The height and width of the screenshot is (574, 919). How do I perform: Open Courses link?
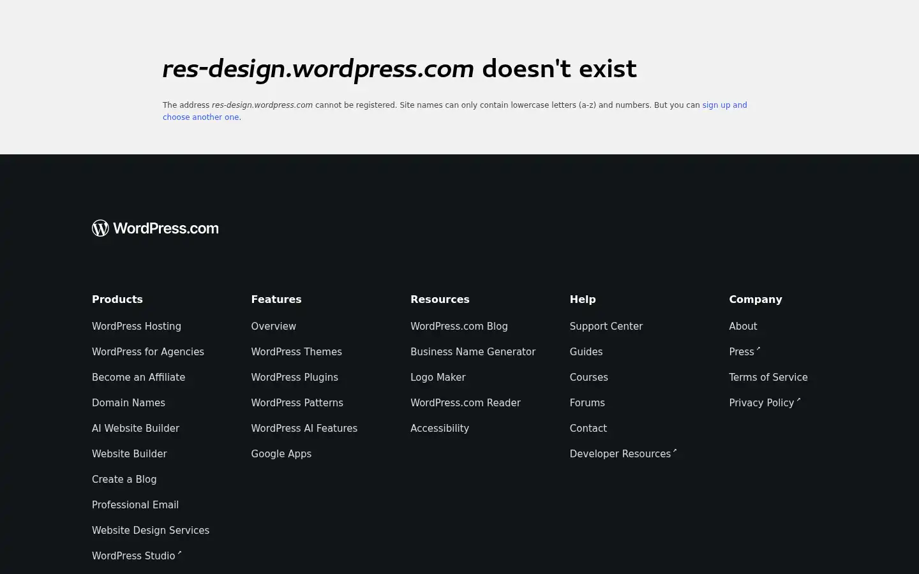(x=589, y=378)
